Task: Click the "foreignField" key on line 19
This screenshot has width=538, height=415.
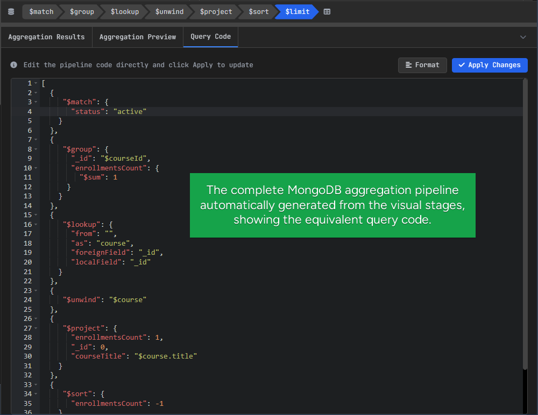Action: point(101,253)
